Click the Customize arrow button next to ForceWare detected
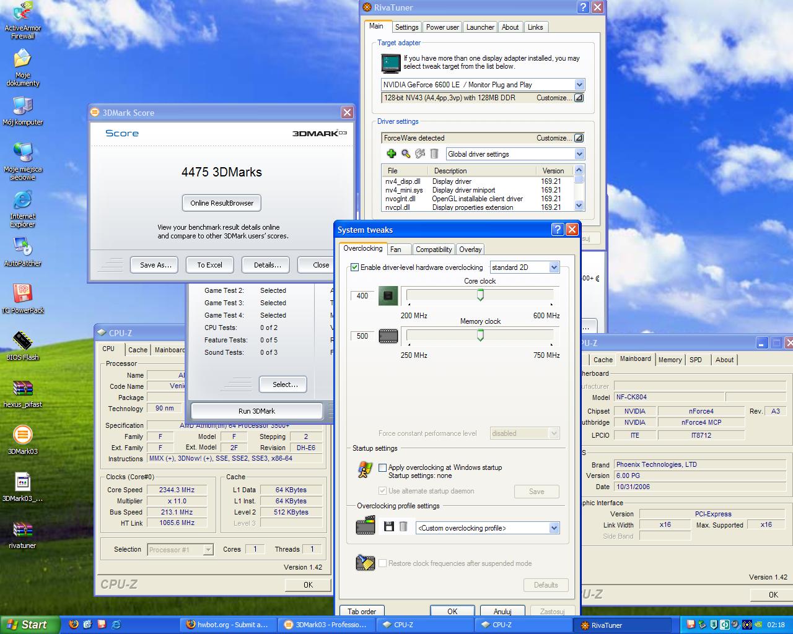This screenshot has width=793, height=634. coord(579,138)
